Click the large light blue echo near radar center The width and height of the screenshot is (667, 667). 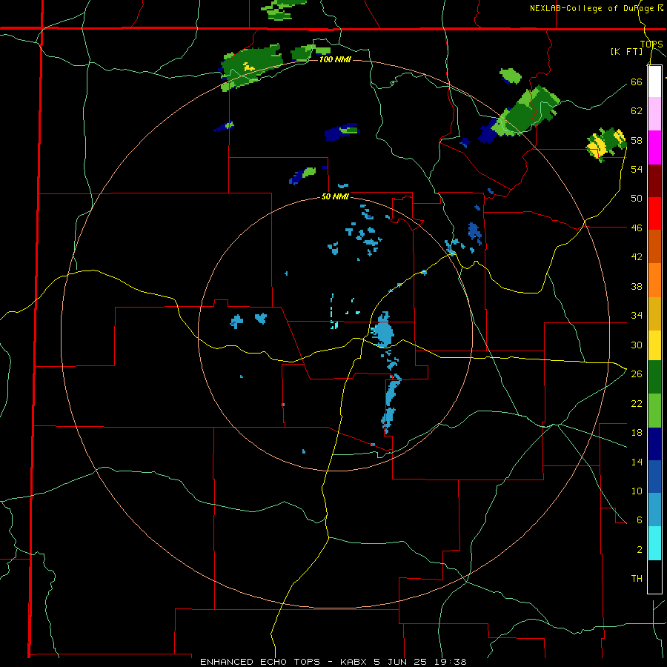[382, 330]
